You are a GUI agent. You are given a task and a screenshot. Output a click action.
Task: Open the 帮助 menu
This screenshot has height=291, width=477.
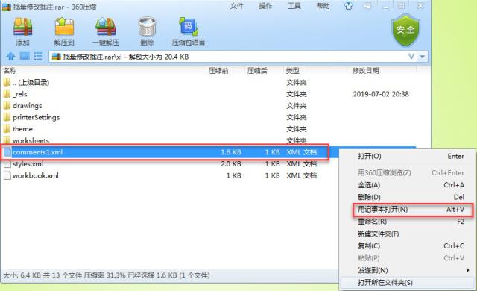[323, 6]
